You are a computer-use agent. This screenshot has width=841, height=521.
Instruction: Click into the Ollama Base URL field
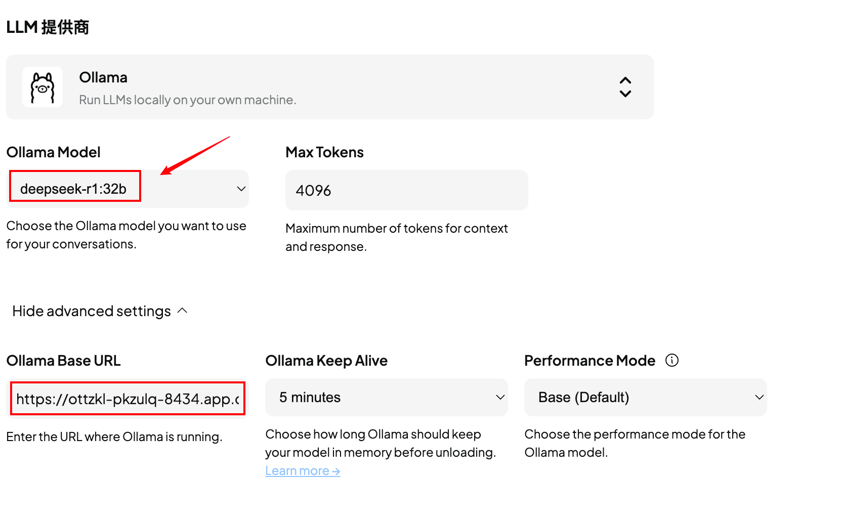128,399
